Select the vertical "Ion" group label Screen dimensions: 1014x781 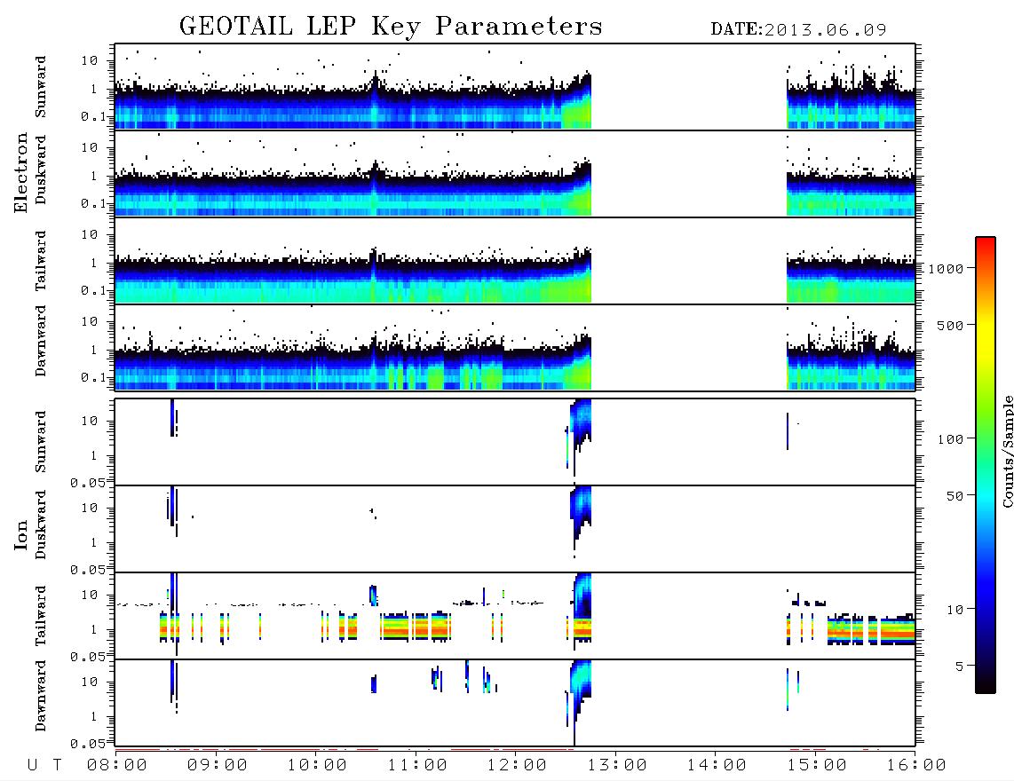point(21,534)
